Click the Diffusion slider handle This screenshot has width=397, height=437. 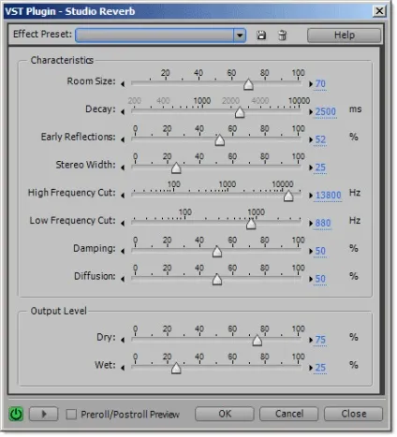click(217, 280)
